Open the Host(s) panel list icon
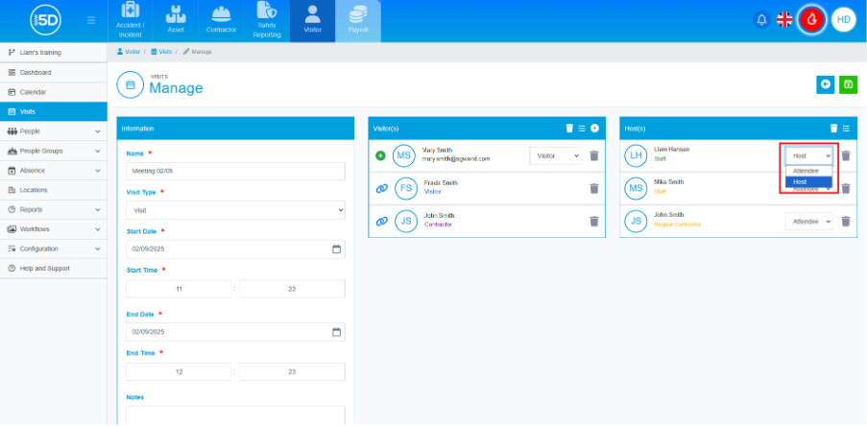 [846, 129]
